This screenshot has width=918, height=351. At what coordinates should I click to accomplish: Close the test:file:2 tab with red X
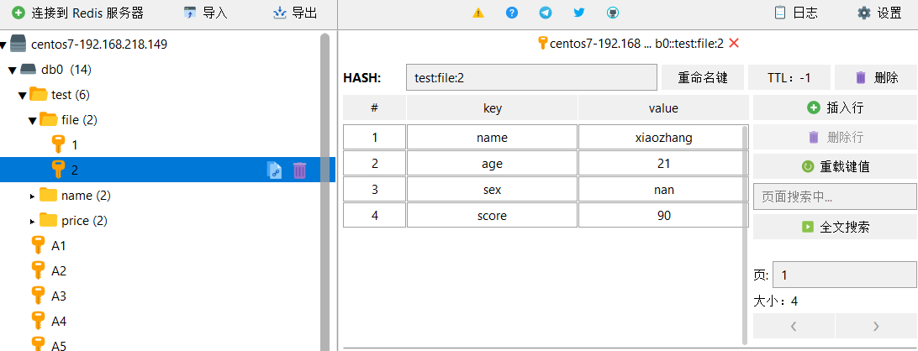coord(734,43)
